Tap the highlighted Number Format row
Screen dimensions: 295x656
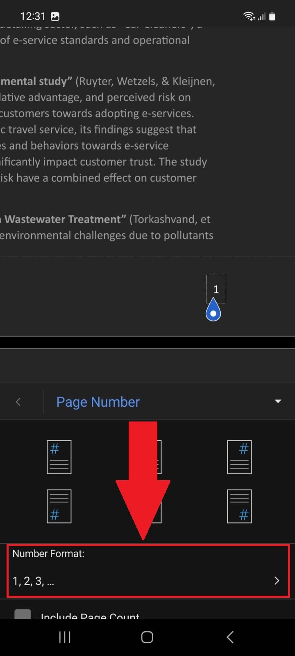(x=147, y=571)
